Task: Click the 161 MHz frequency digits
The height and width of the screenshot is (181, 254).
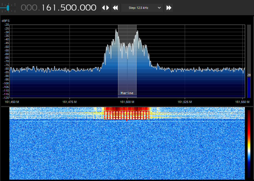Action: (49, 8)
